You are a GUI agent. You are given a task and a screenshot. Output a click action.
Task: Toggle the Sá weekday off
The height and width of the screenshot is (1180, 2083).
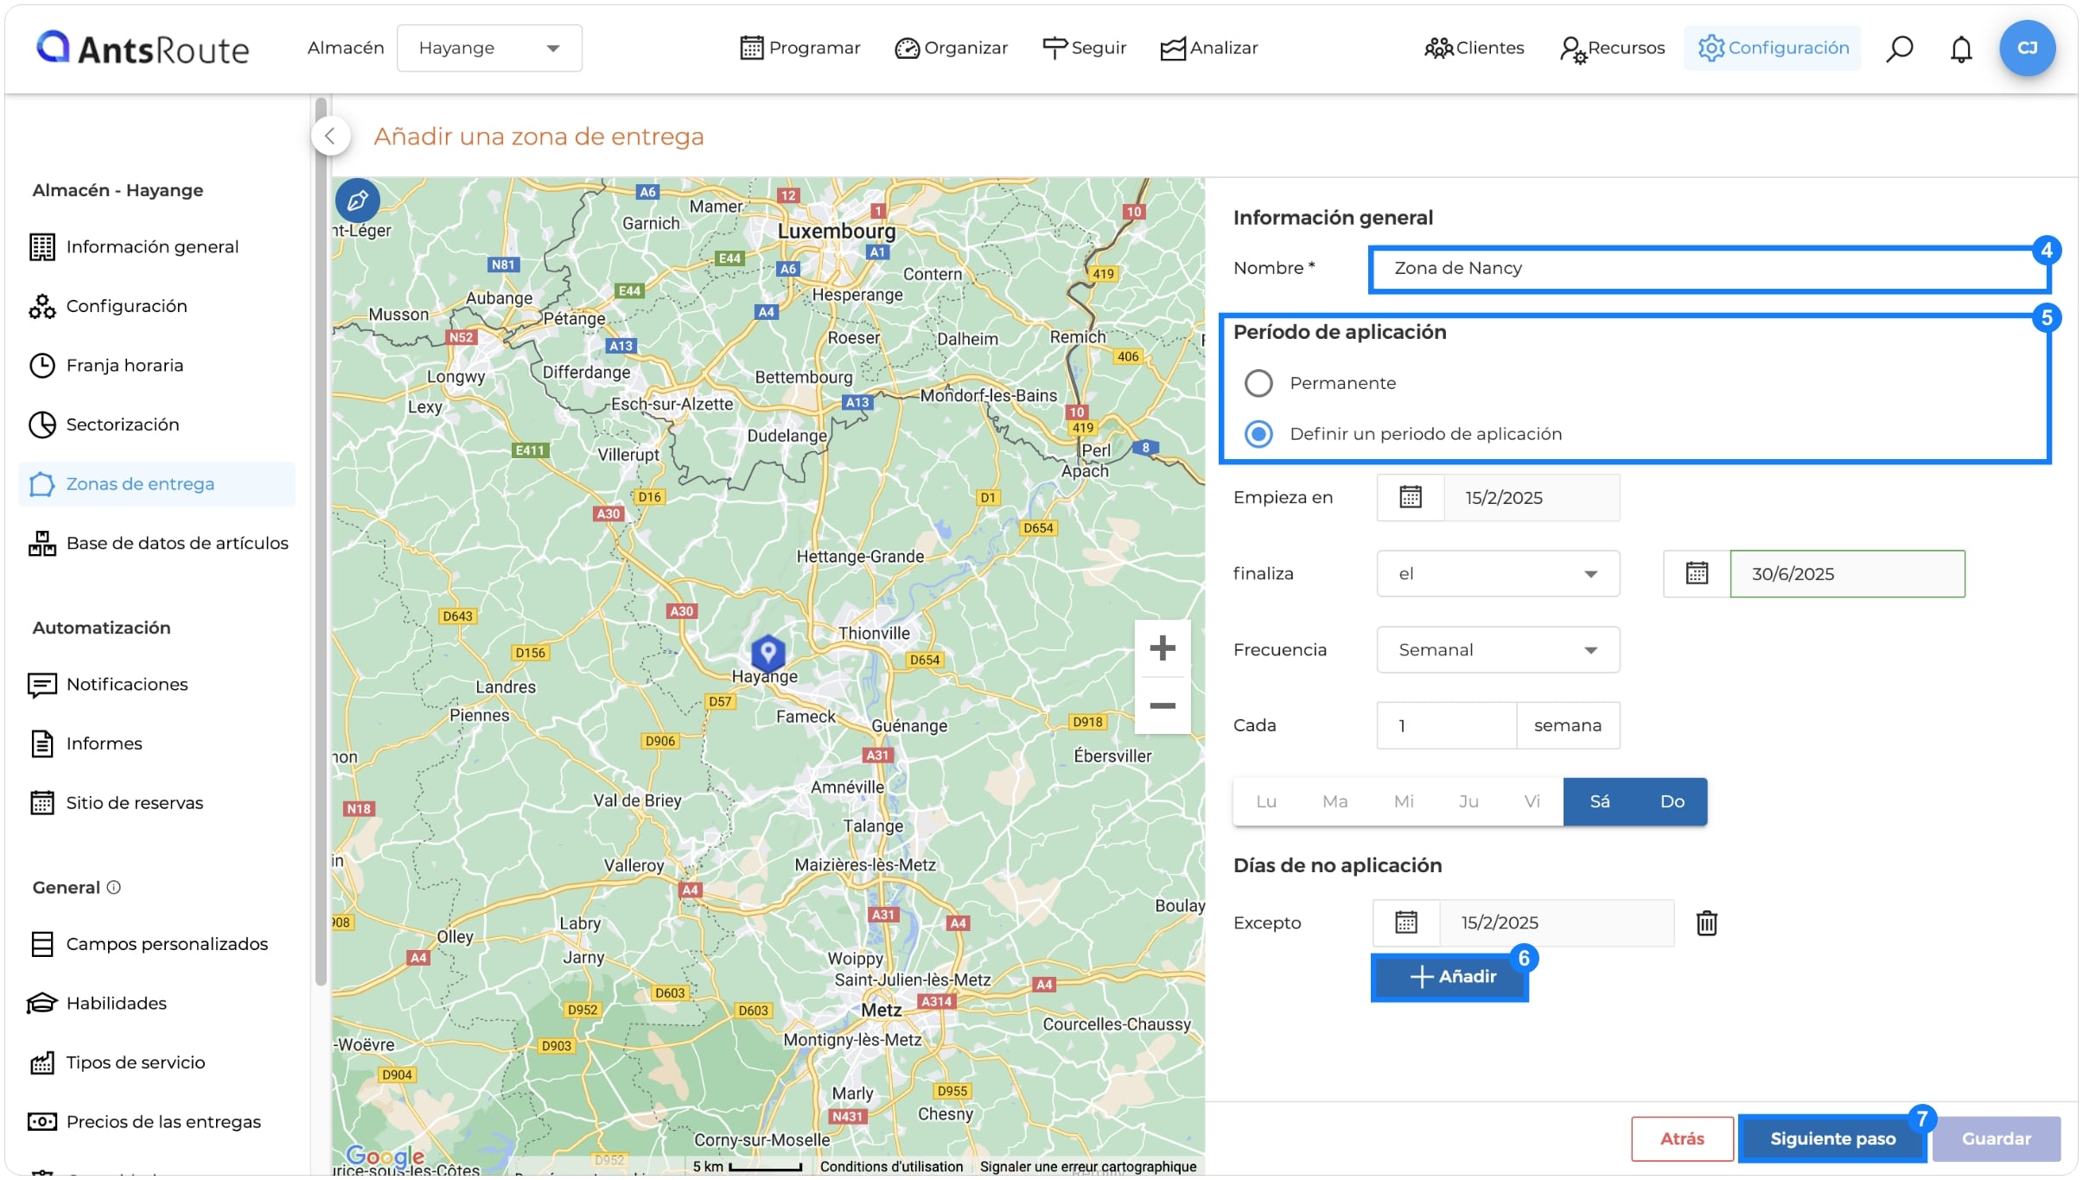[x=1600, y=801]
